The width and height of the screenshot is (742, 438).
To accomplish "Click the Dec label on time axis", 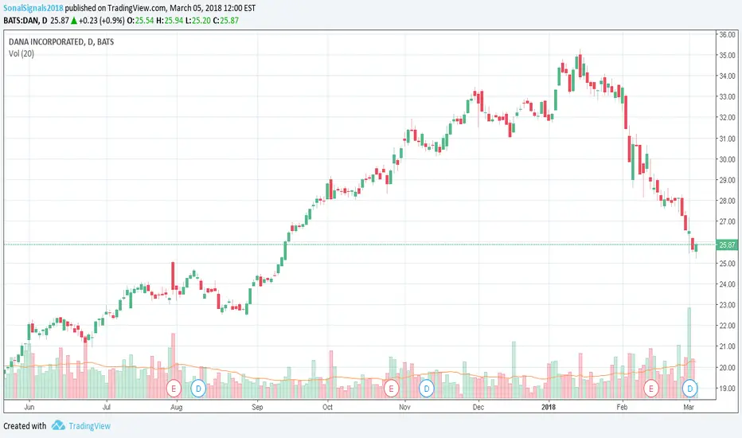I will 478,407.
